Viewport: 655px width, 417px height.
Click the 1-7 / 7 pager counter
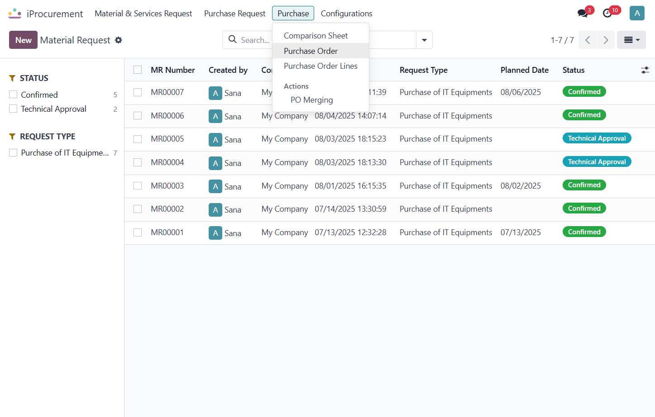[x=562, y=40]
